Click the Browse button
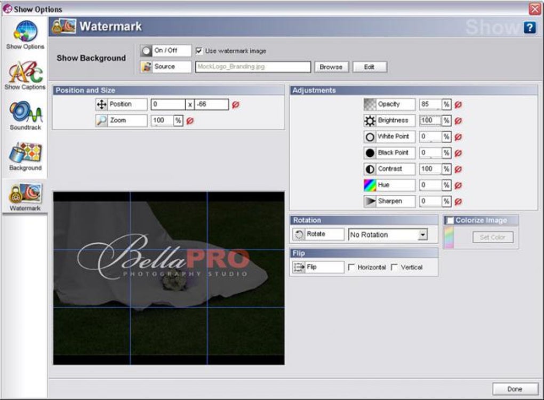 point(331,67)
